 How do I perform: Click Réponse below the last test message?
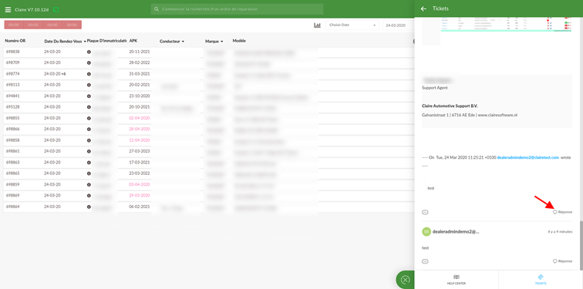pyautogui.click(x=562, y=261)
